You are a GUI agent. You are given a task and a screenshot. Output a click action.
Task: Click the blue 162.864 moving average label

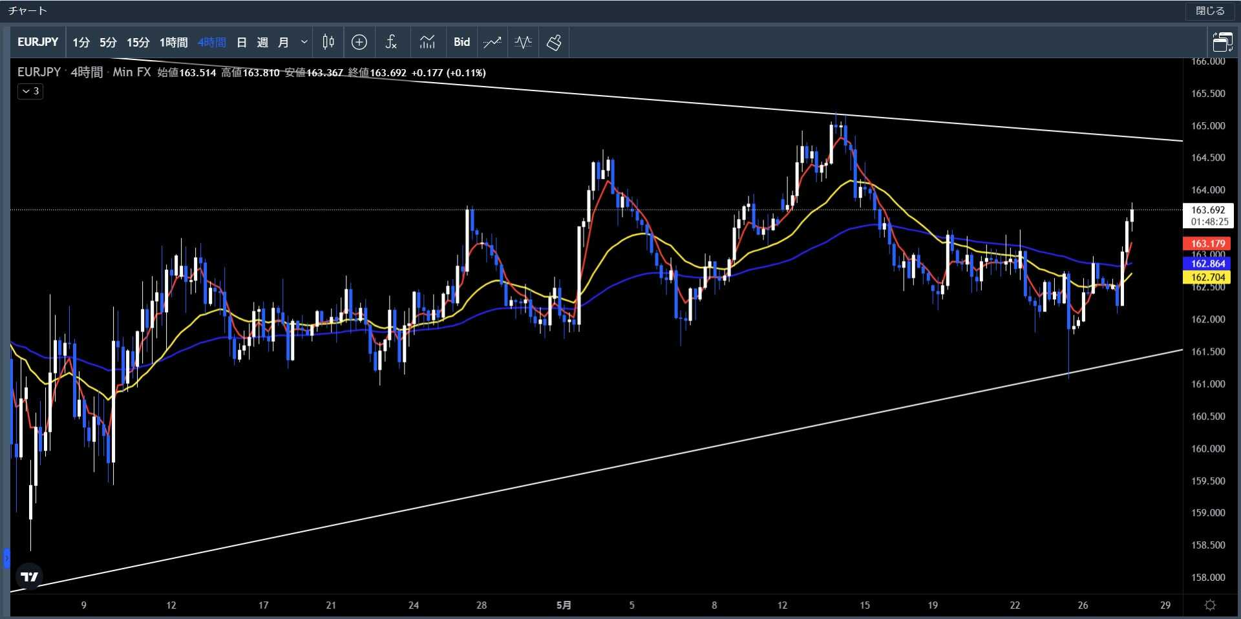(x=1208, y=264)
